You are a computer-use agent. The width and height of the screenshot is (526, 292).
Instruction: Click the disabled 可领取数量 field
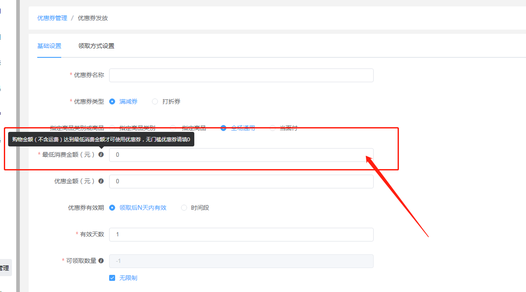tap(241, 261)
